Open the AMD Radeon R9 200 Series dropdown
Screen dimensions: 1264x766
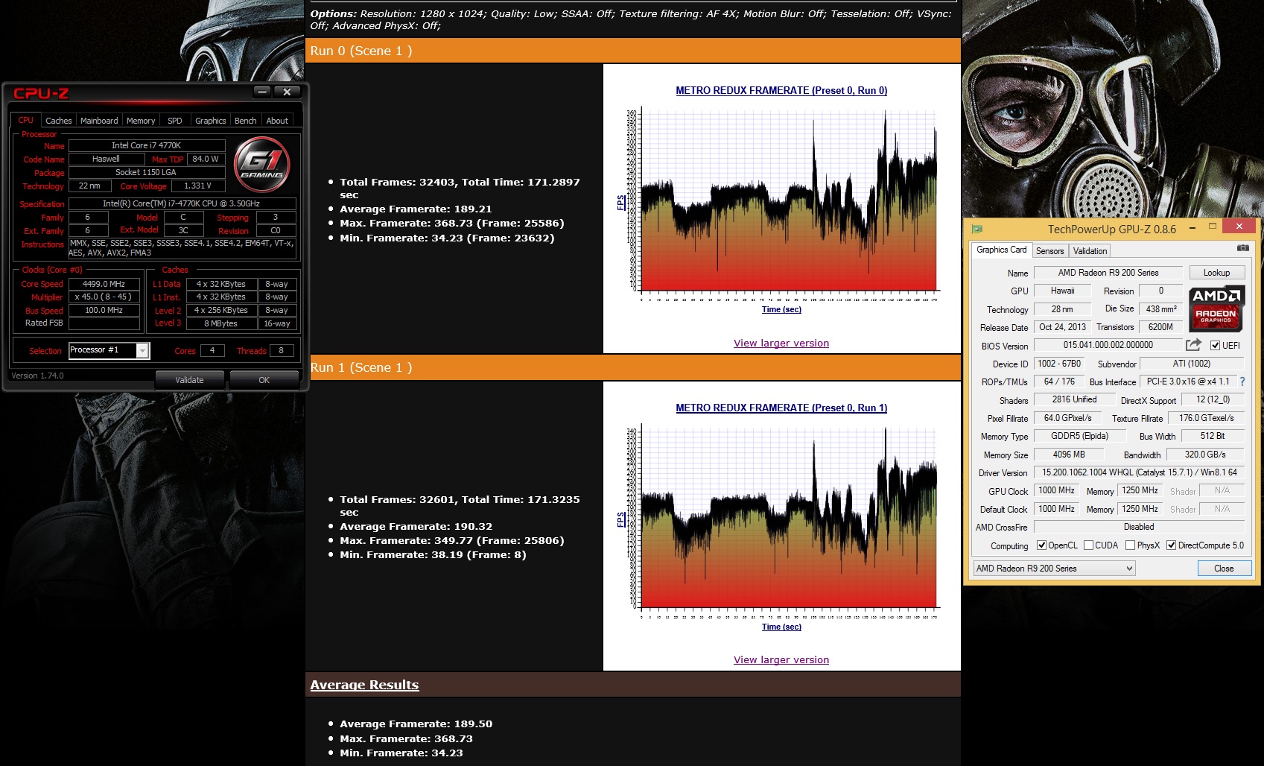1054,569
